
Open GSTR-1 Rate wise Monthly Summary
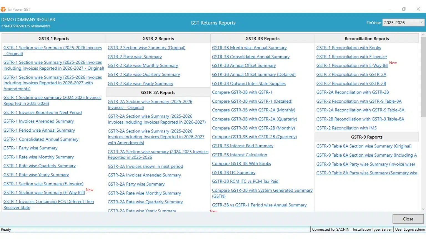39,157
